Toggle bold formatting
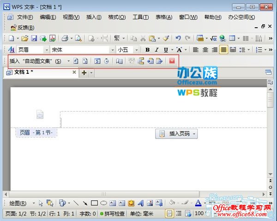This screenshot has height=221, width=277. 148,50
